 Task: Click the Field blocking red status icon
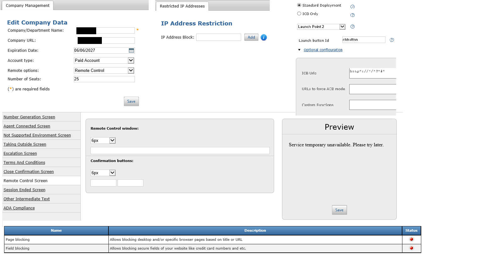(x=411, y=248)
